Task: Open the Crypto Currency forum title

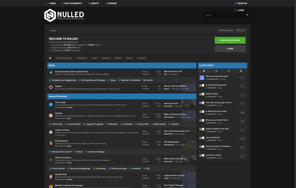Action: (x=62, y=130)
